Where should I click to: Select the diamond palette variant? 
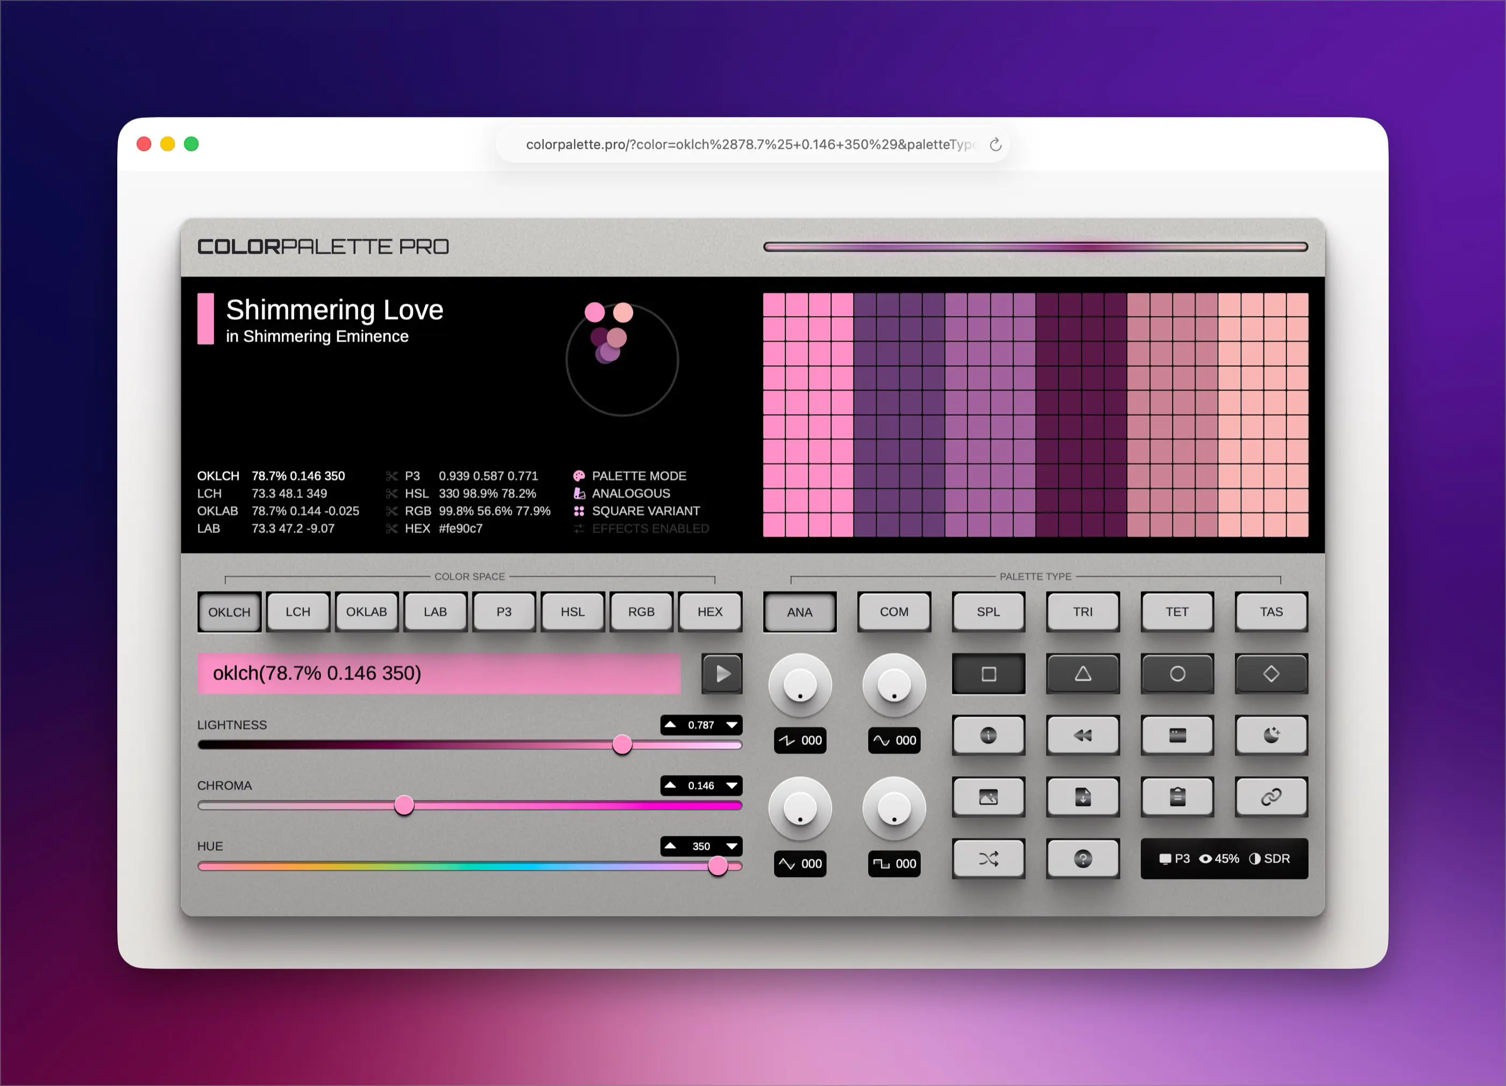tap(1271, 674)
